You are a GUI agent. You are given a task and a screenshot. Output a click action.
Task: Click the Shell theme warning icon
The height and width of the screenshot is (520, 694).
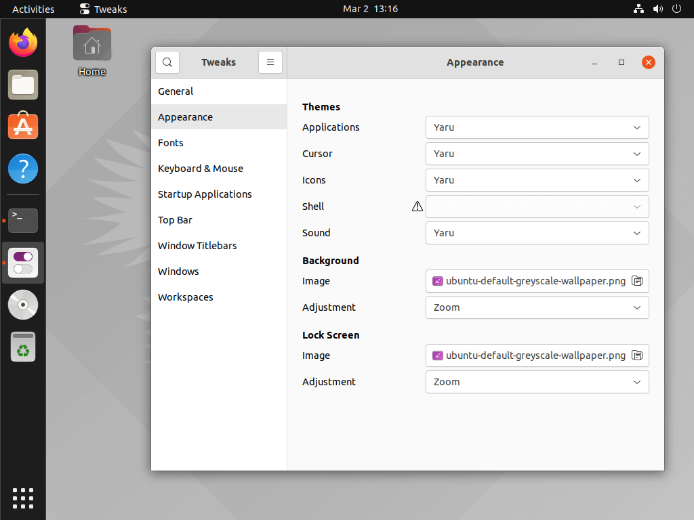click(417, 207)
